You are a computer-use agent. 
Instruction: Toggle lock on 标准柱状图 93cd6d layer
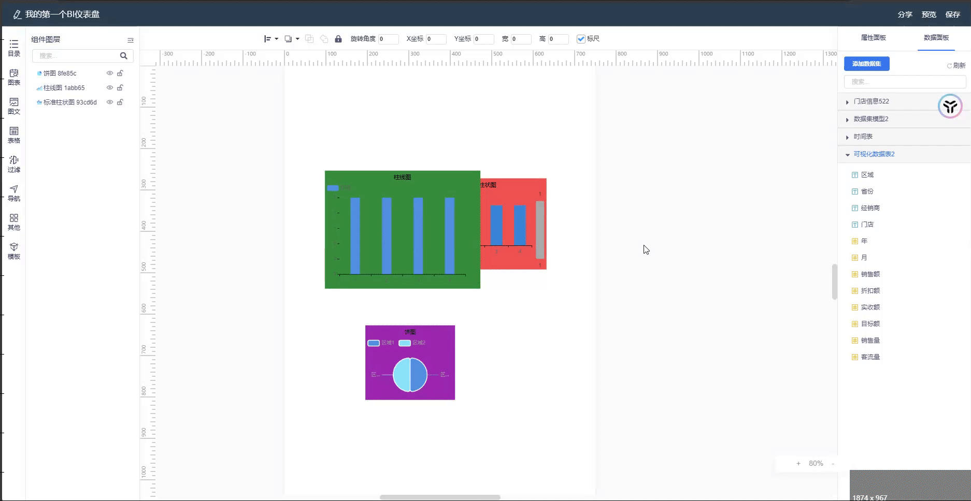pos(120,102)
